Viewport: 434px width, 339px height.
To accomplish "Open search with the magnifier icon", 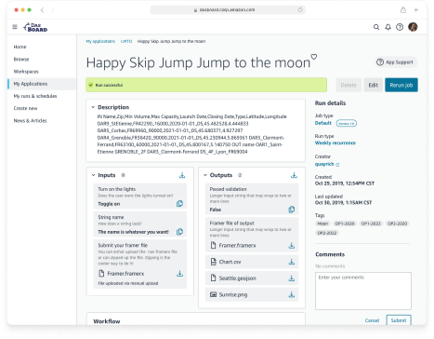I will [376, 27].
